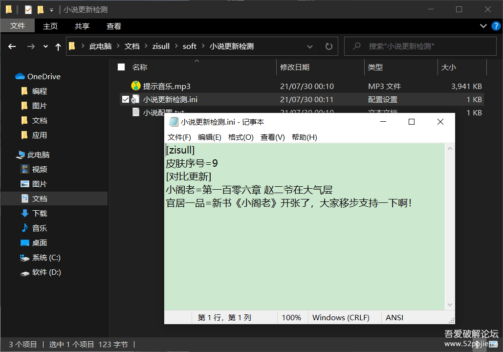Switch to the 查看 ribbon tab
Image resolution: width=503 pixels, height=352 pixels.
click(113, 26)
